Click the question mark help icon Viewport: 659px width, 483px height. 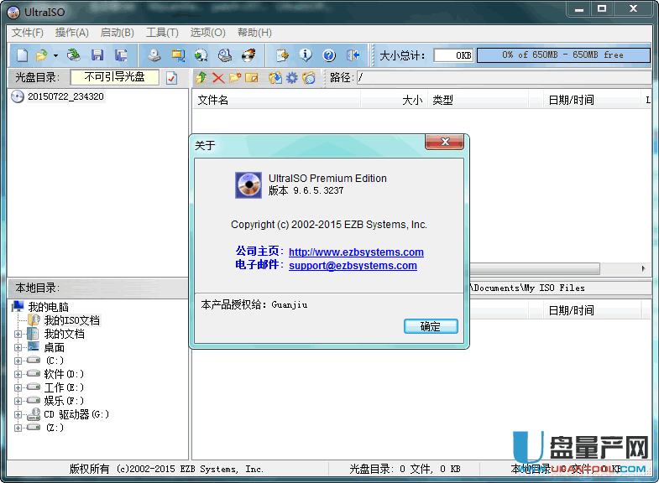[329, 55]
